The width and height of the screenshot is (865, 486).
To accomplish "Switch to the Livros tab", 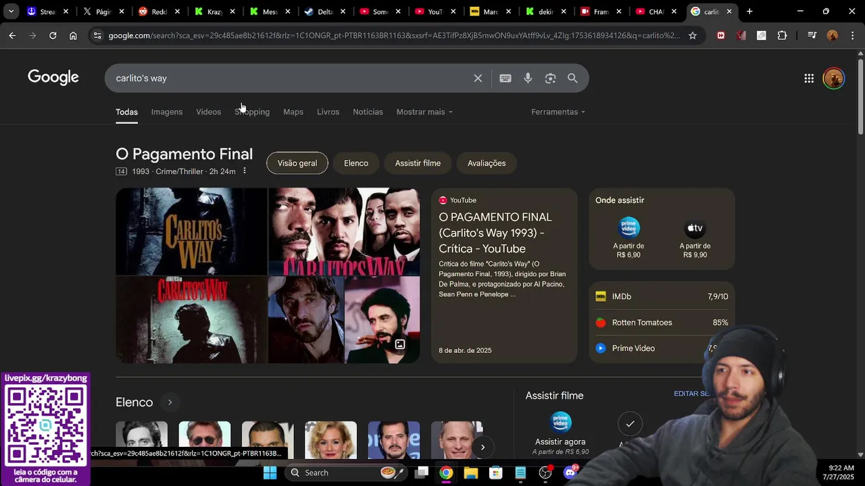I will click(328, 112).
